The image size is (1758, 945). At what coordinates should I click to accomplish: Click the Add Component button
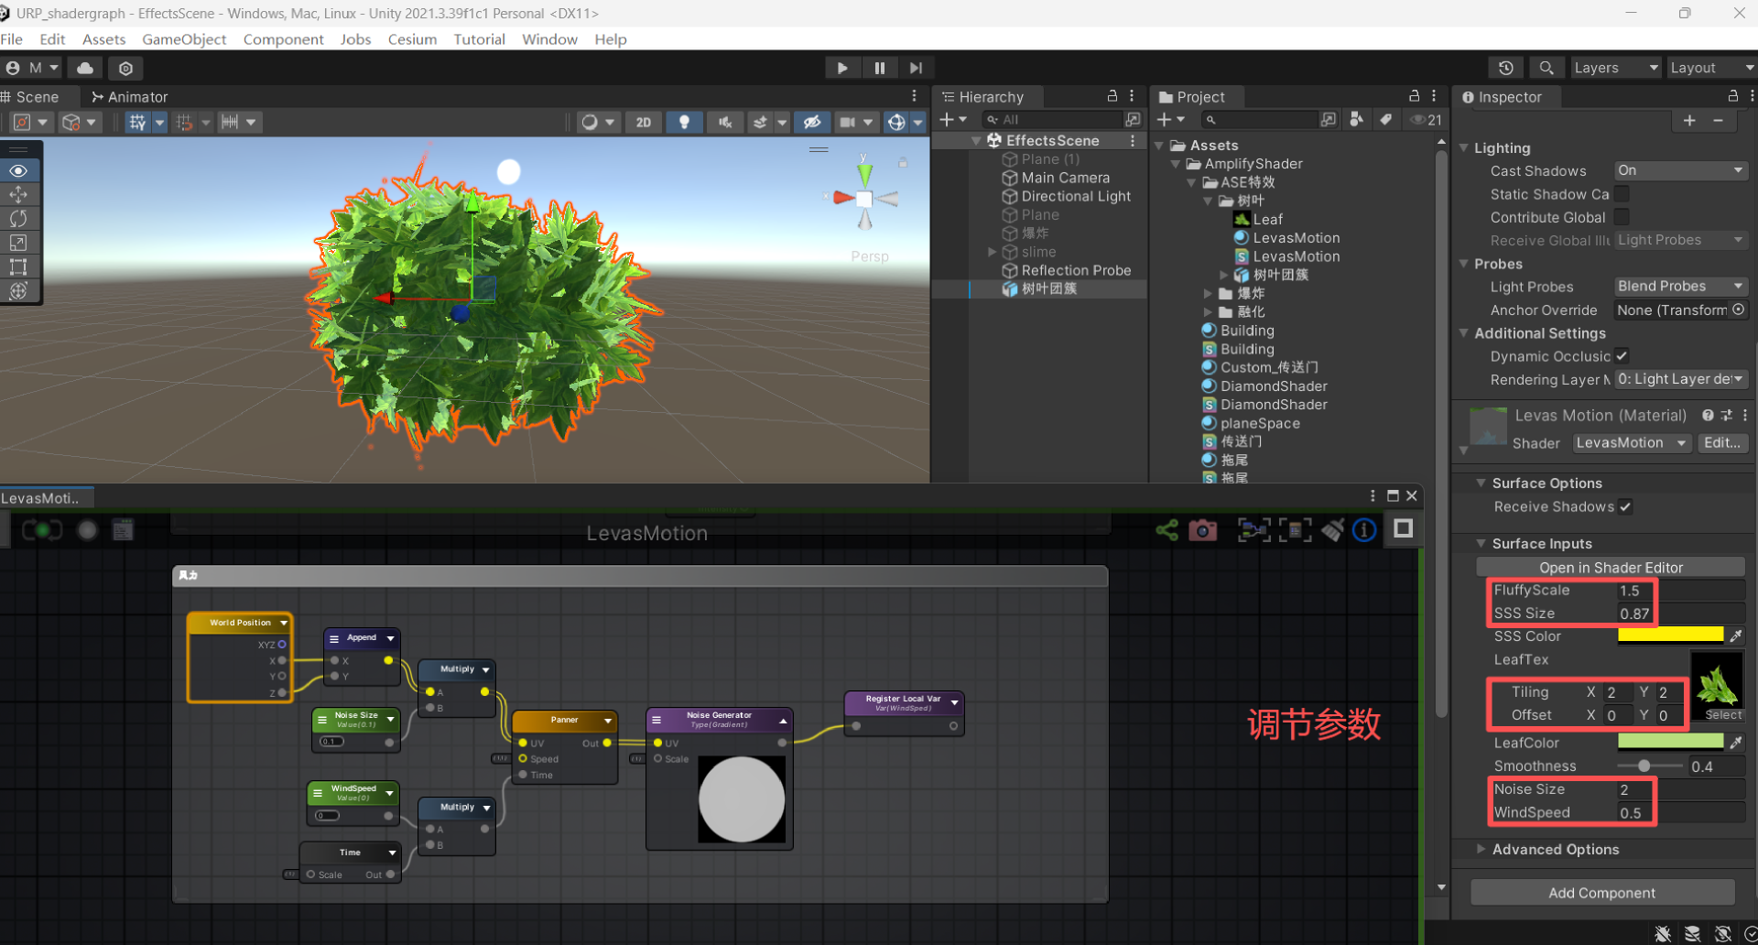coord(1602,893)
